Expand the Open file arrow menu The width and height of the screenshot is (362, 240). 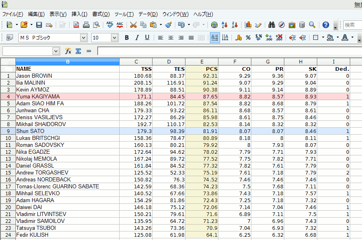pos(31,25)
